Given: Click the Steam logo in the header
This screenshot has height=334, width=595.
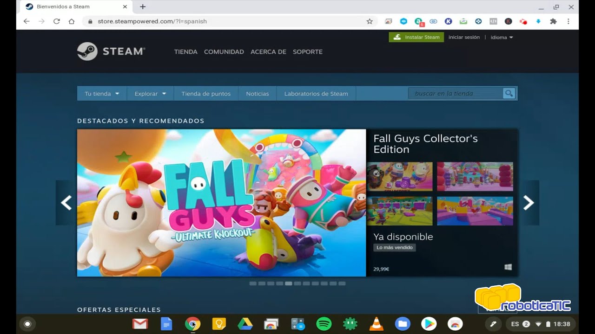Looking at the screenshot, I should pyautogui.click(x=111, y=51).
